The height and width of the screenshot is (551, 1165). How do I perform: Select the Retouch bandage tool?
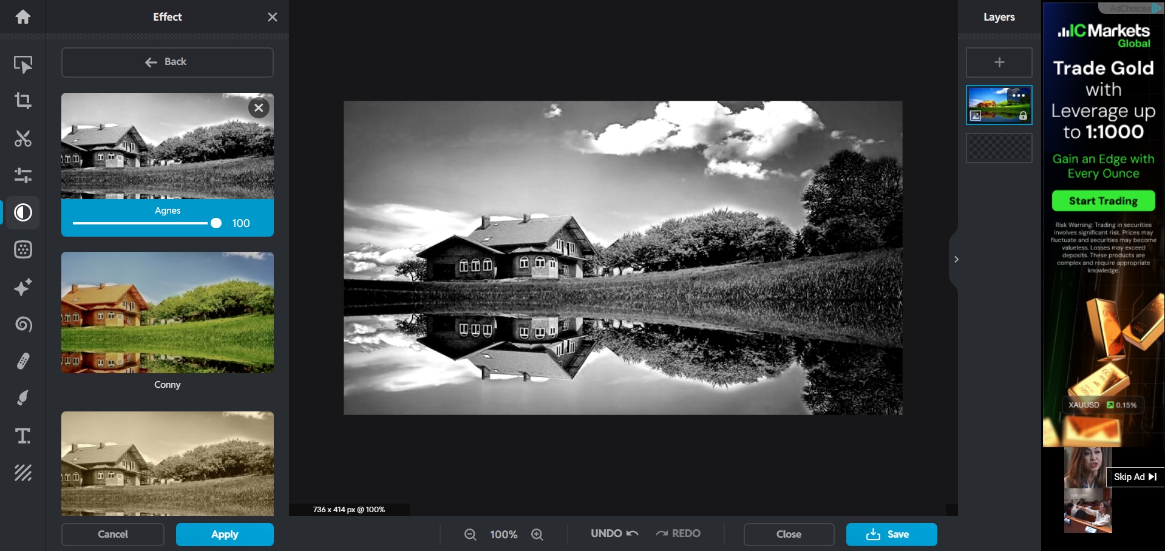point(23,361)
